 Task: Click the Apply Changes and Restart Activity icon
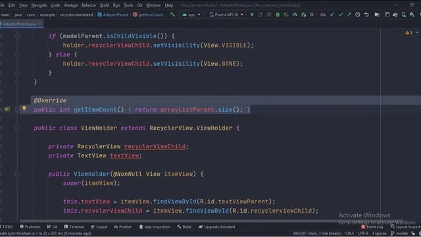tap(260, 14)
